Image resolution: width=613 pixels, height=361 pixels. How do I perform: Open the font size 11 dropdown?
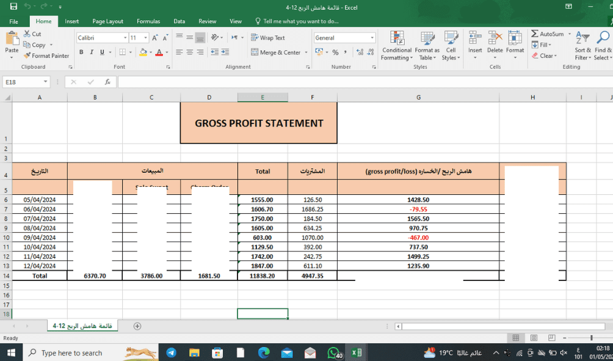tap(146, 38)
